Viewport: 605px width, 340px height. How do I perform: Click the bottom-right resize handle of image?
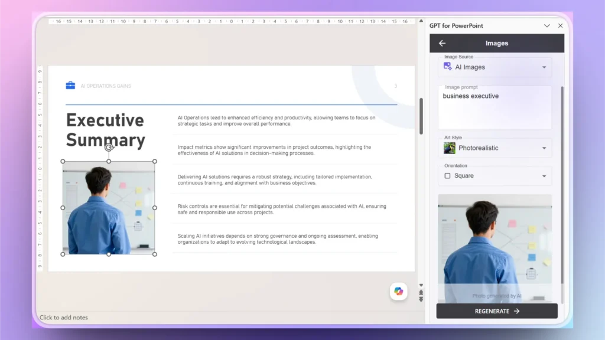click(155, 254)
